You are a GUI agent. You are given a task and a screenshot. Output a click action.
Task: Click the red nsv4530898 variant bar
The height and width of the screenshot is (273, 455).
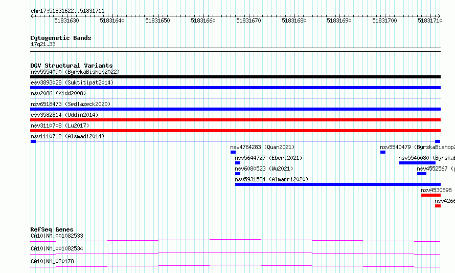(x=431, y=195)
